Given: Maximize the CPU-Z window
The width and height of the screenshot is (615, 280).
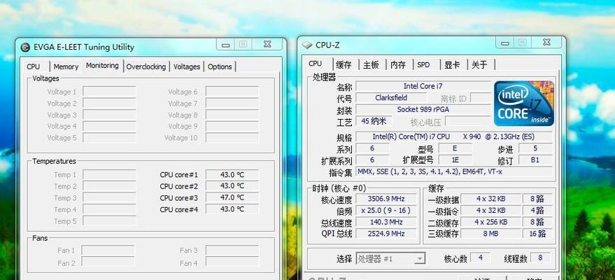Looking at the screenshot, I should [x=523, y=43].
